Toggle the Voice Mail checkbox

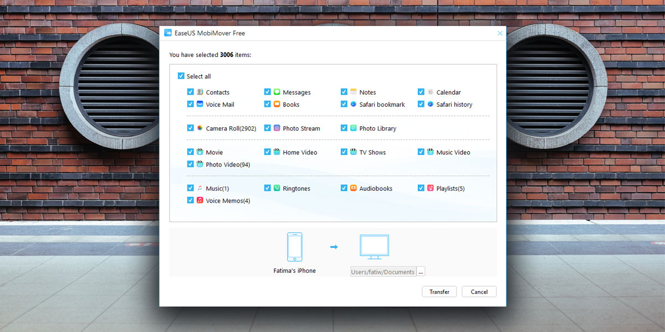click(190, 104)
